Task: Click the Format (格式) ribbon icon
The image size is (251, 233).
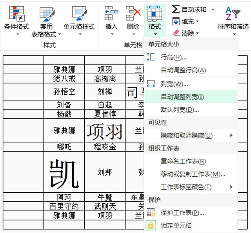Action: (x=155, y=14)
